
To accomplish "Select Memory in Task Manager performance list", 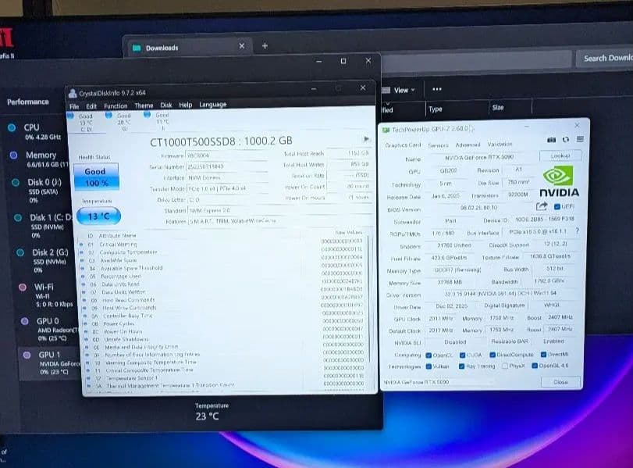I will (x=41, y=155).
